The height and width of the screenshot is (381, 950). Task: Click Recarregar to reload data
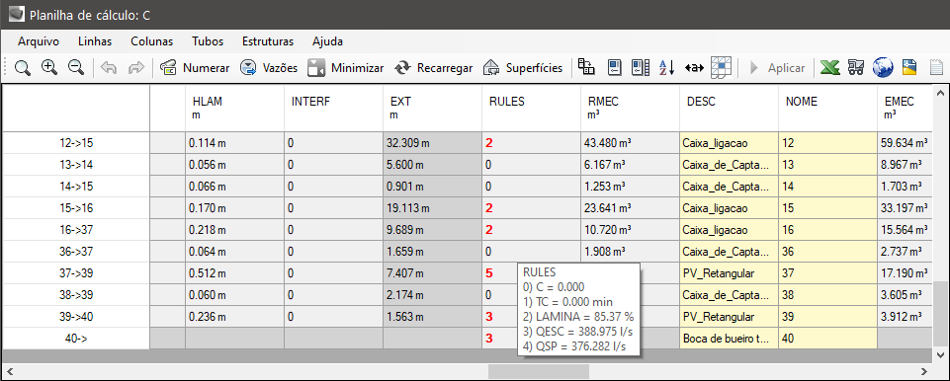(433, 68)
